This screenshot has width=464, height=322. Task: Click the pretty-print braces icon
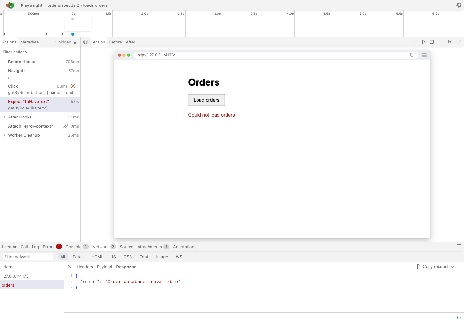[459, 317]
